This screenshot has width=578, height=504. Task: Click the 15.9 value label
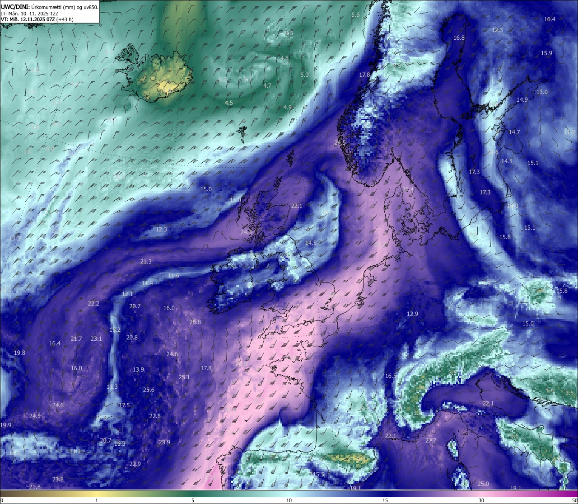(x=546, y=53)
